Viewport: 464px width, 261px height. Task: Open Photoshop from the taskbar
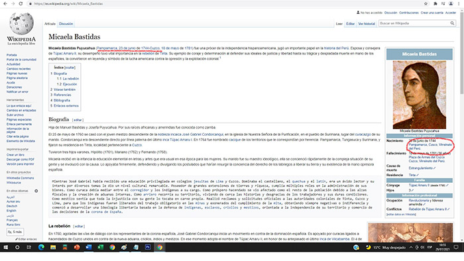pyautogui.click(x=148, y=247)
